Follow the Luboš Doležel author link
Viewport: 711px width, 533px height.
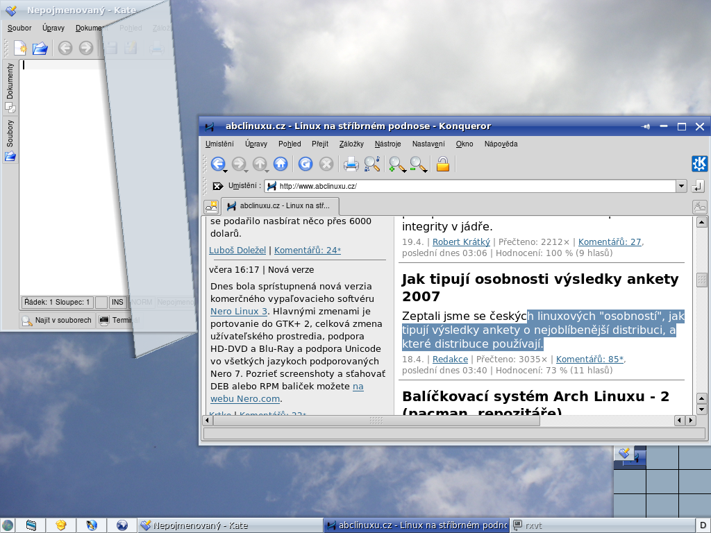[237, 250]
